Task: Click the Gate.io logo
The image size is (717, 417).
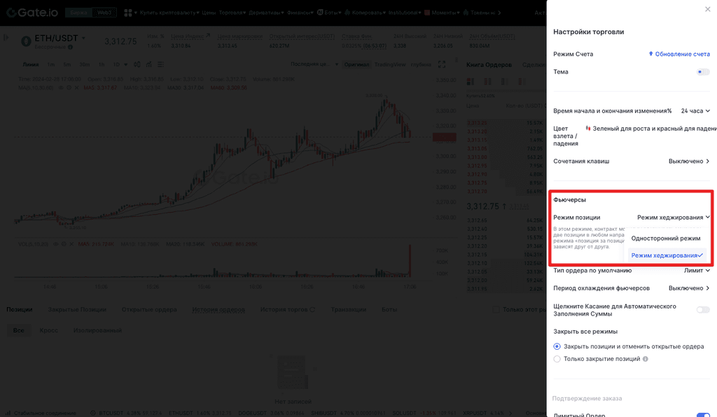Action: point(32,13)
